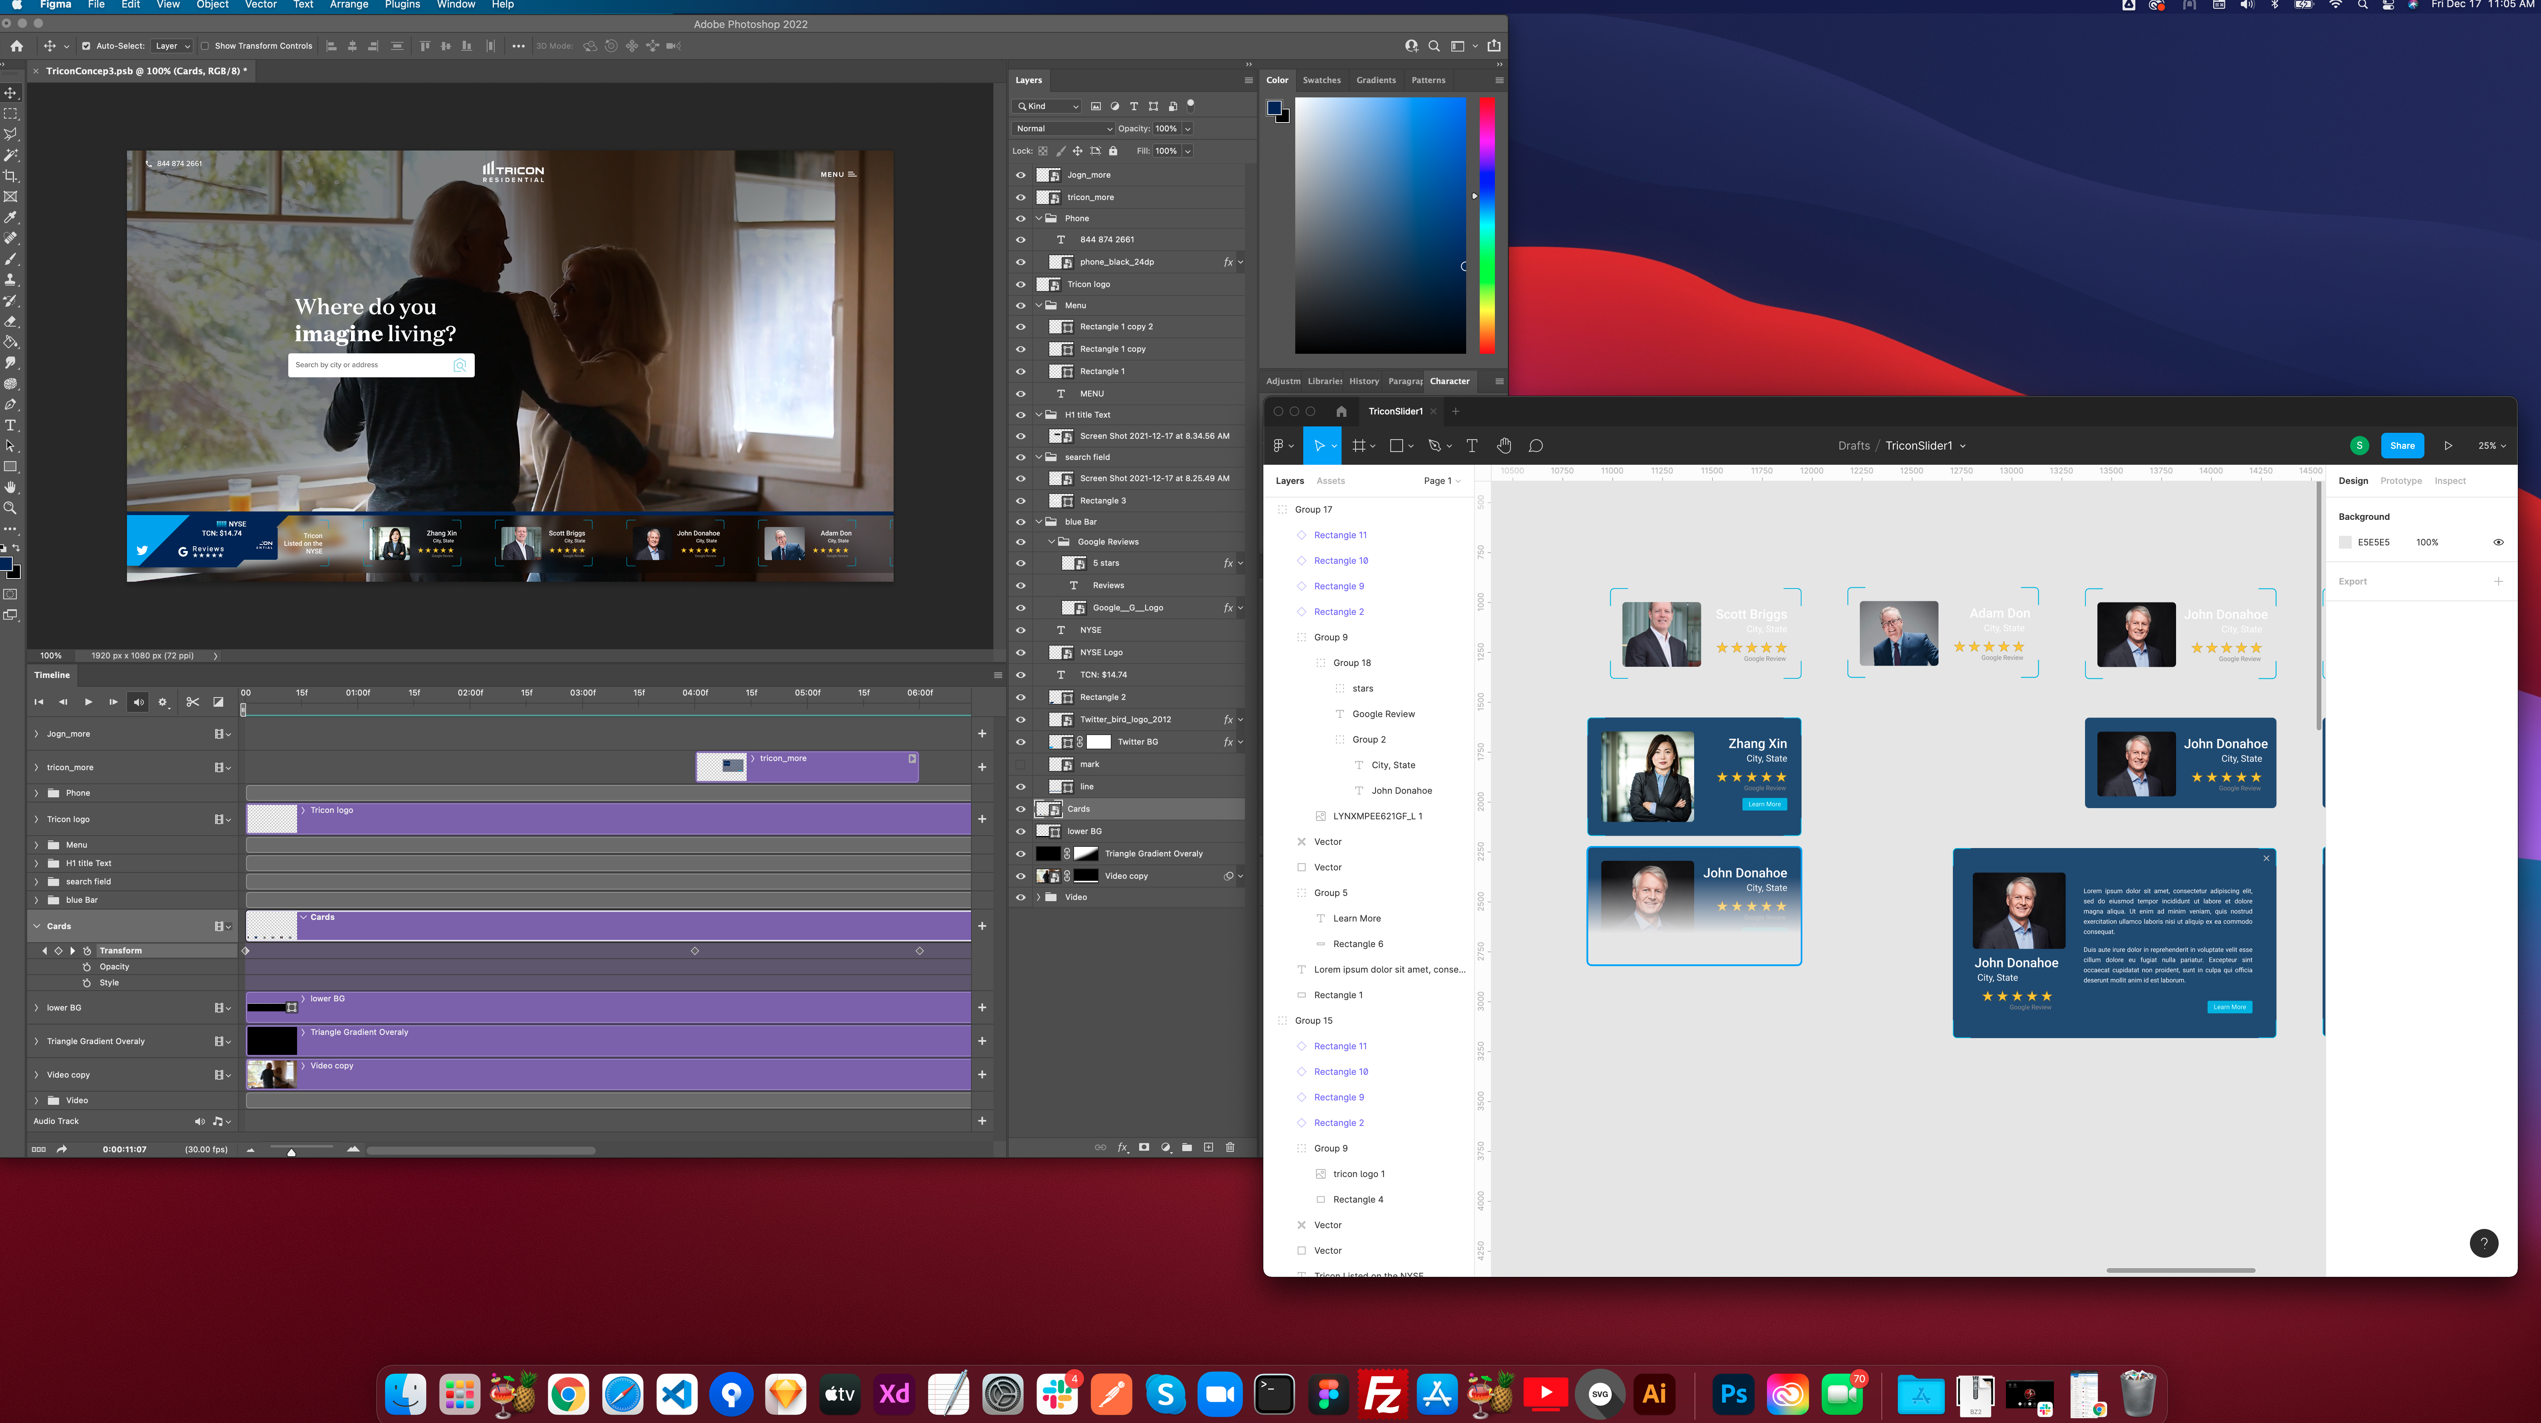
Task: Toggle visibility of lower BG layer
Action: point(1021,831)
